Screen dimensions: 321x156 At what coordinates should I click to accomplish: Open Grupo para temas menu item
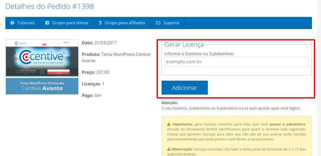click(67, 23)
